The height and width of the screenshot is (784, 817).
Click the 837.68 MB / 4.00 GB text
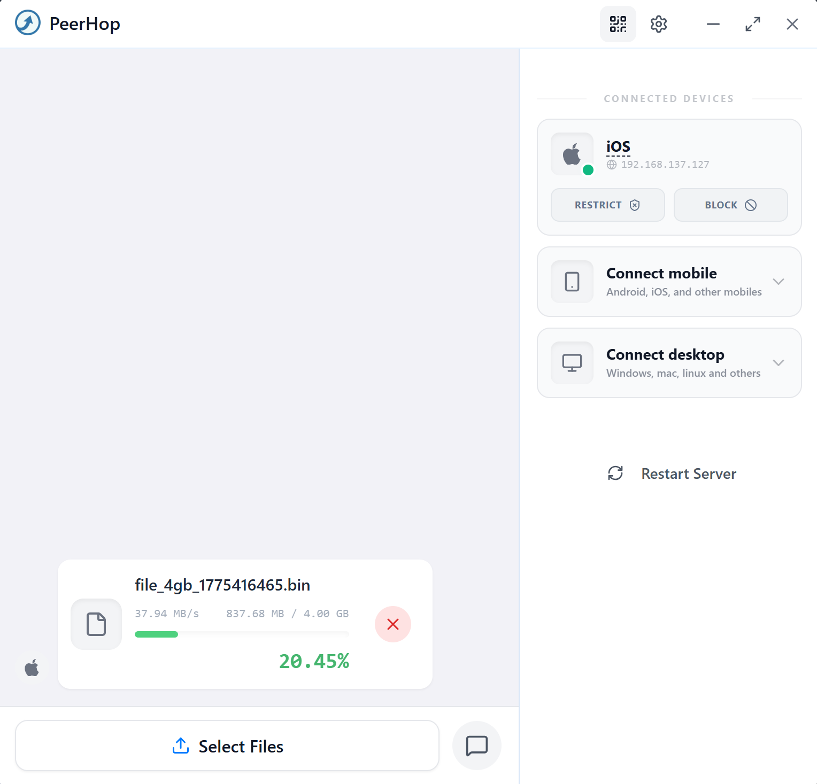tap(288, 614)
